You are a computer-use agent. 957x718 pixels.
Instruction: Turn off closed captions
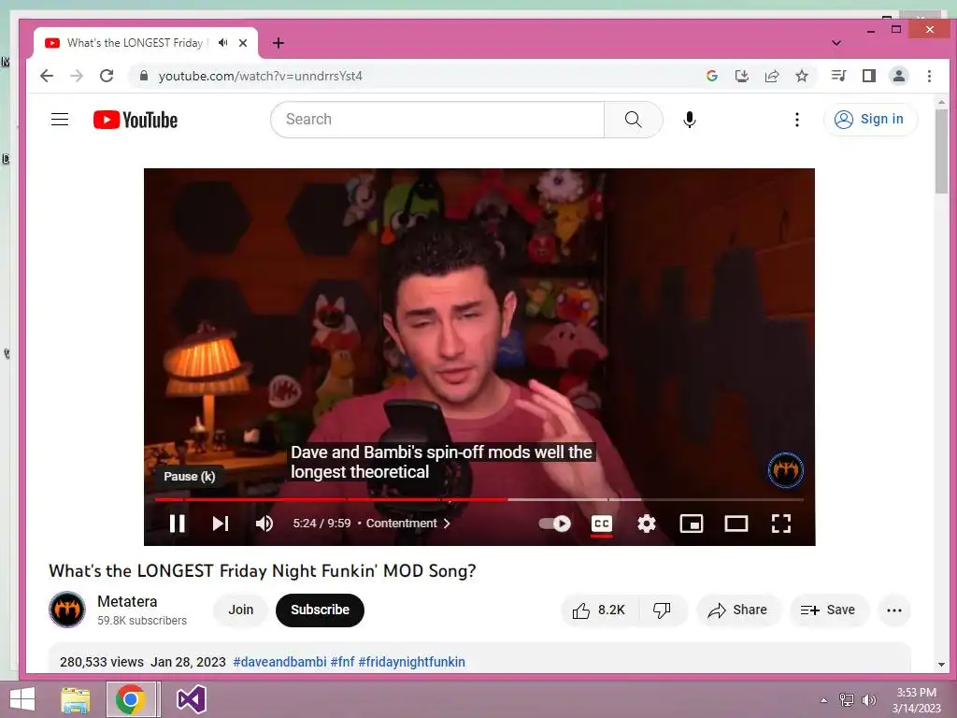coord(602,524)
